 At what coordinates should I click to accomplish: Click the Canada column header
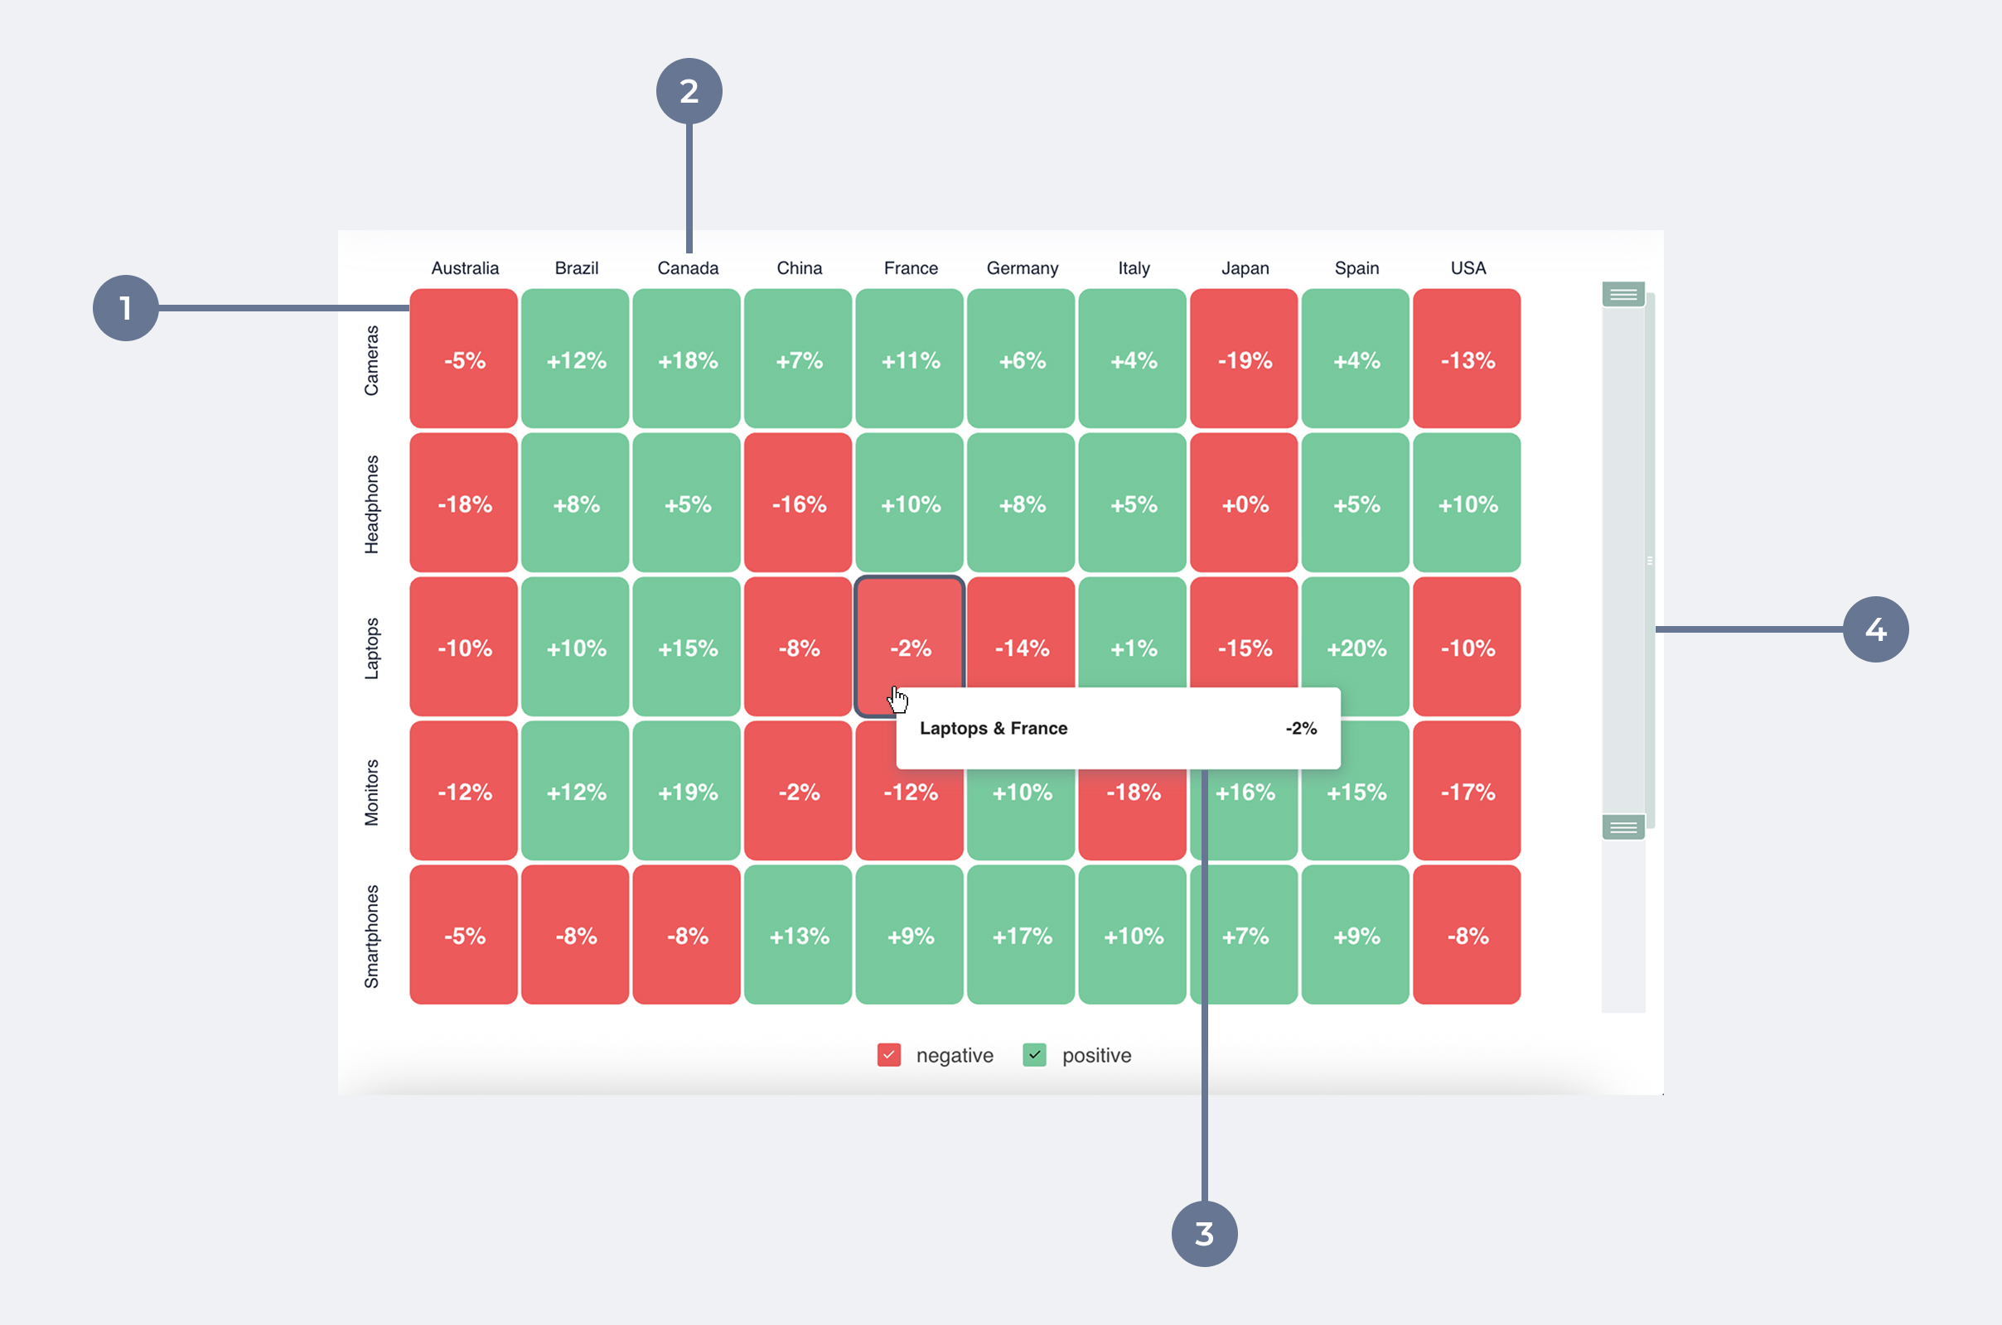pos(688,267)
